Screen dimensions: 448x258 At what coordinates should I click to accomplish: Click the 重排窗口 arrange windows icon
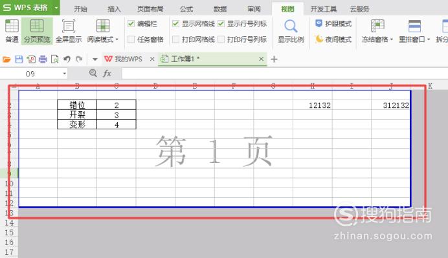coord(414,26)
